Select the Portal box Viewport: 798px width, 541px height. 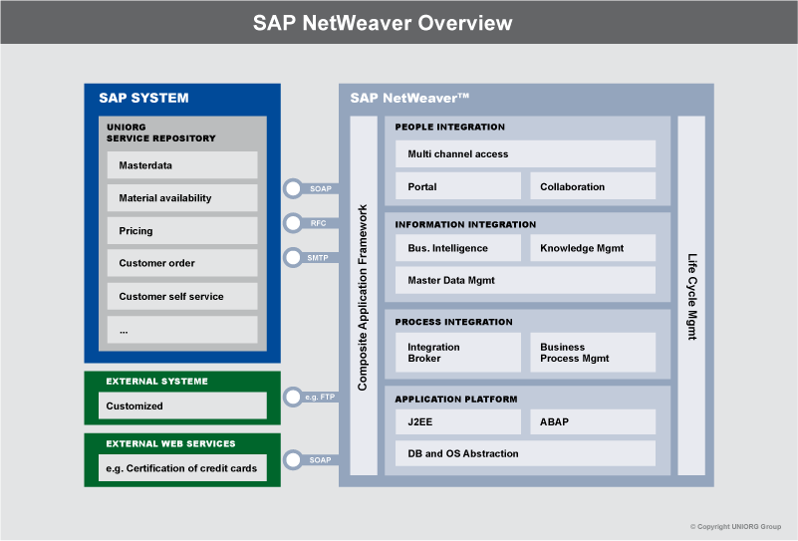[458, 186]
